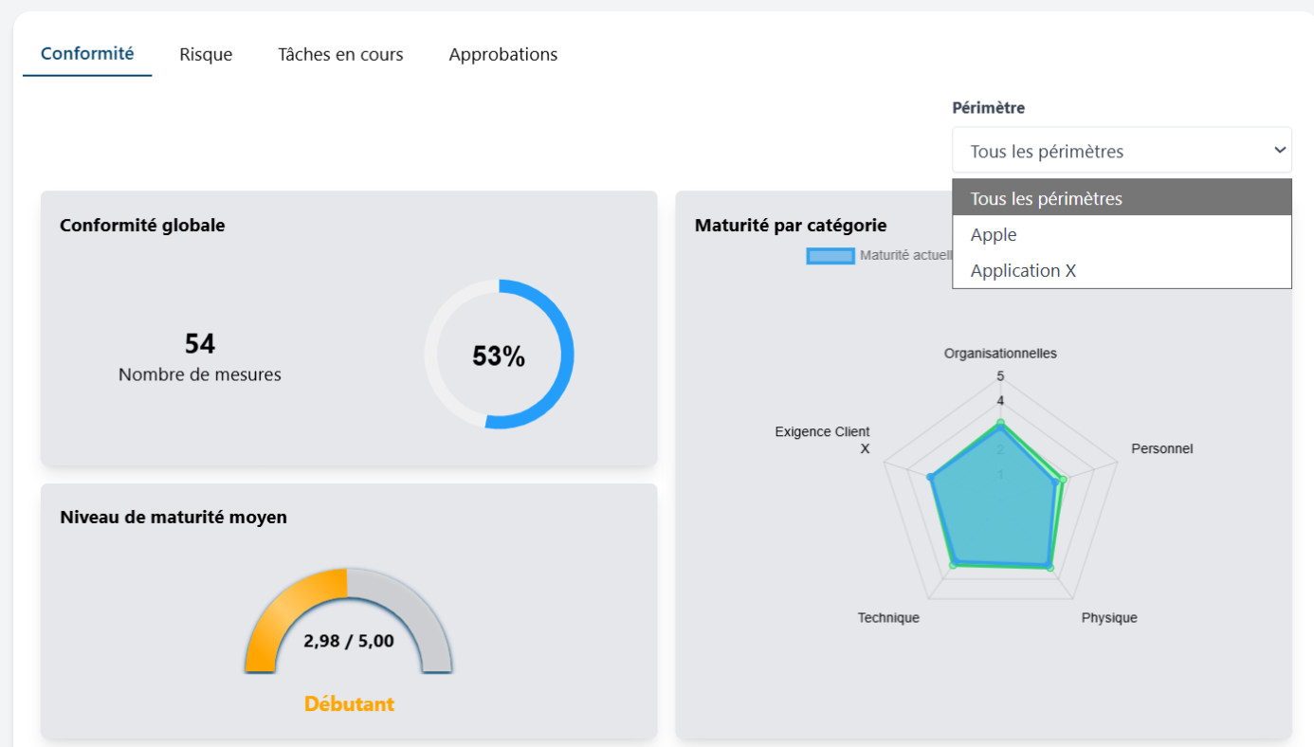1314x747 pixels.
Task: Click the 54 Nombre de mesures count
Action: coord(200,343)
